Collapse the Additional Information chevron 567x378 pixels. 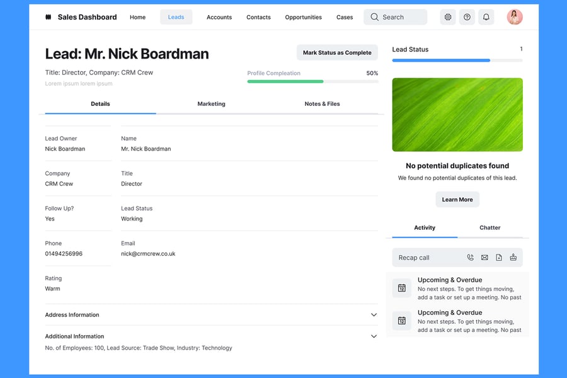point(374,336)
